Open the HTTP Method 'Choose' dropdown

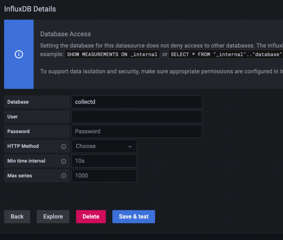point(104,146)
